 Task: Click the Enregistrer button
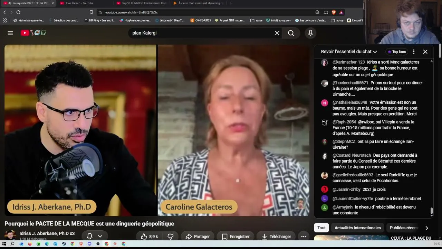click(x=236, y=237)
